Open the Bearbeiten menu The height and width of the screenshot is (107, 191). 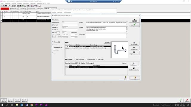(x=7, y=3)
